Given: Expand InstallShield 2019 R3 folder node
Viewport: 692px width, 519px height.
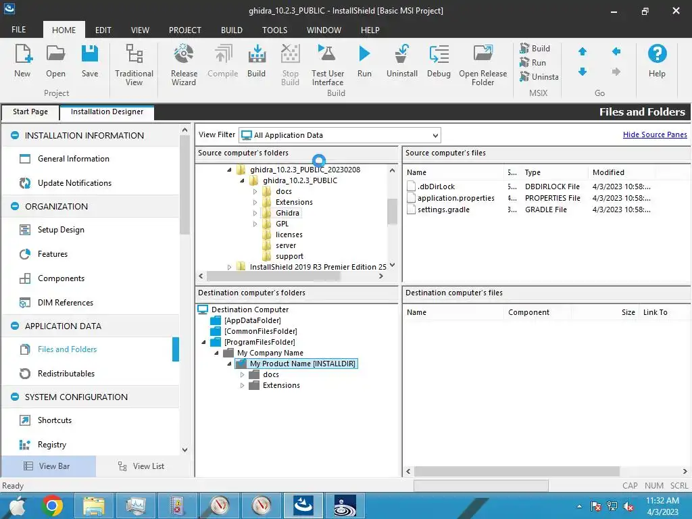Looking at the screenshot, I should pyautogui.click(x=229, y=268).
